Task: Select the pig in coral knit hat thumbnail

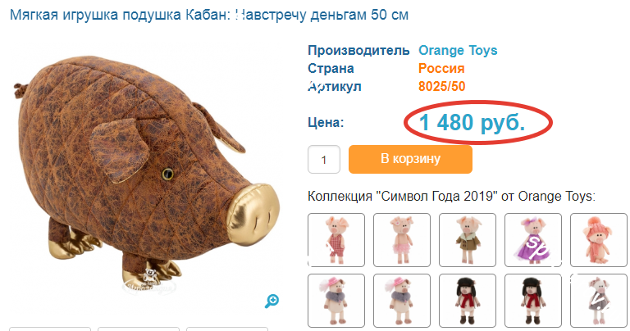Action: click(599, 240)
